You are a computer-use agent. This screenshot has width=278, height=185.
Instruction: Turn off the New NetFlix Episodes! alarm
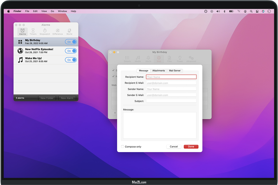tap(71, 51)
